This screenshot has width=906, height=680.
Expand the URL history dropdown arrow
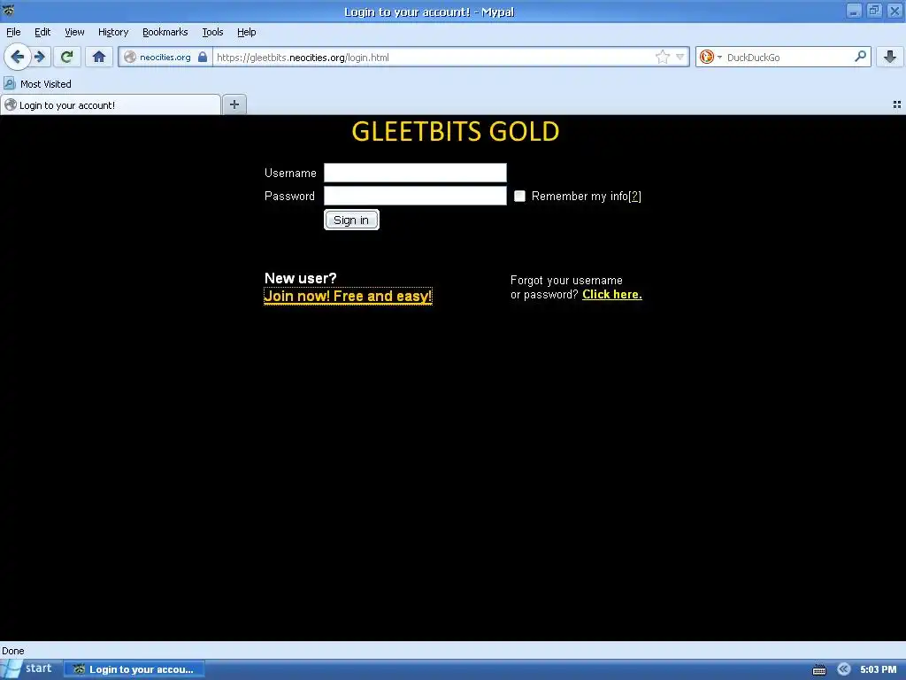[x=680, y=57]
